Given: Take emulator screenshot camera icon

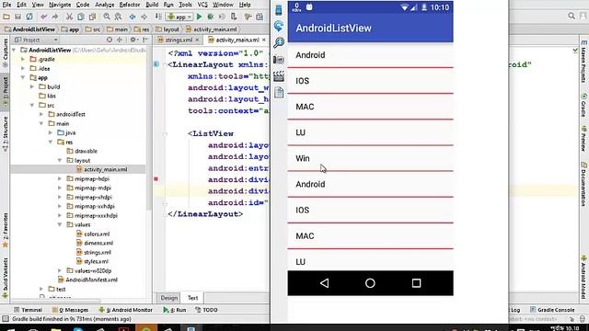Looking at the screenshot, I should click(279, 59).
